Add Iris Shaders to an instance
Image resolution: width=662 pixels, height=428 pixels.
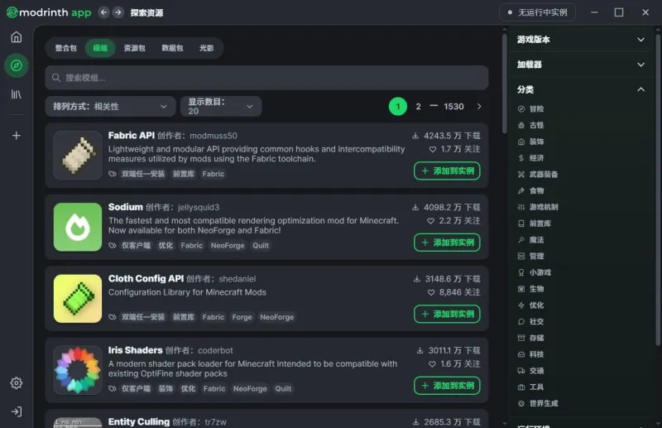click(447, 386)
